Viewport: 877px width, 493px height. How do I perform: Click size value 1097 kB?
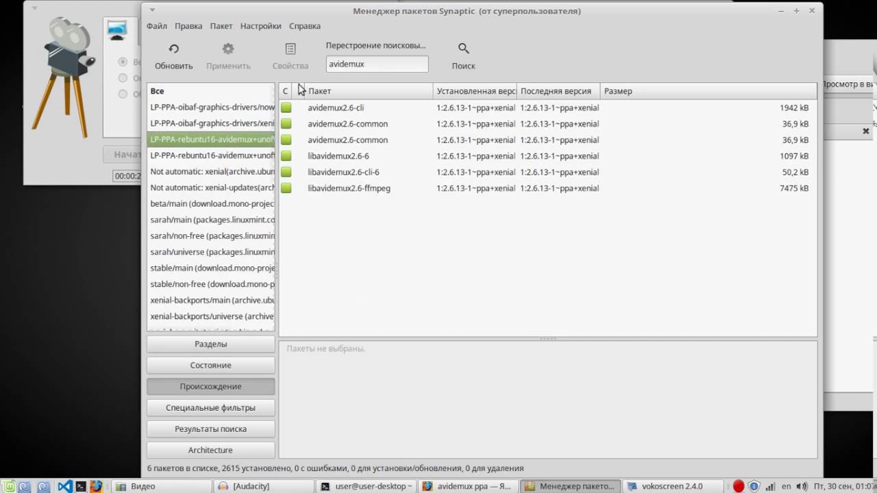coord(794,156)
